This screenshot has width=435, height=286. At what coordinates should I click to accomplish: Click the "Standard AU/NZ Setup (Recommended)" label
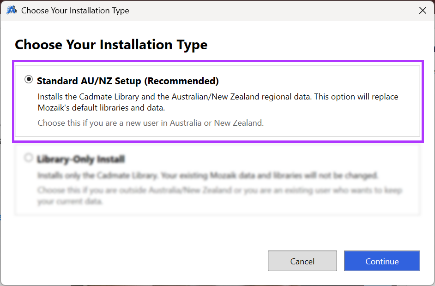point(127,81)
